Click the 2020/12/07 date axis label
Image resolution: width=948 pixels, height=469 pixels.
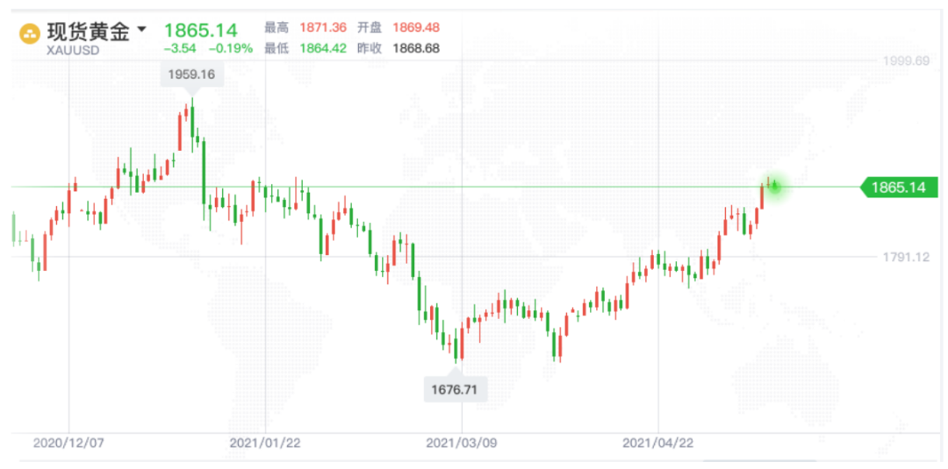(x=68, y=444)
